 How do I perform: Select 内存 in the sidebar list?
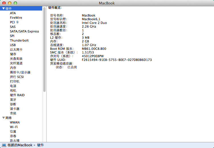13,68
